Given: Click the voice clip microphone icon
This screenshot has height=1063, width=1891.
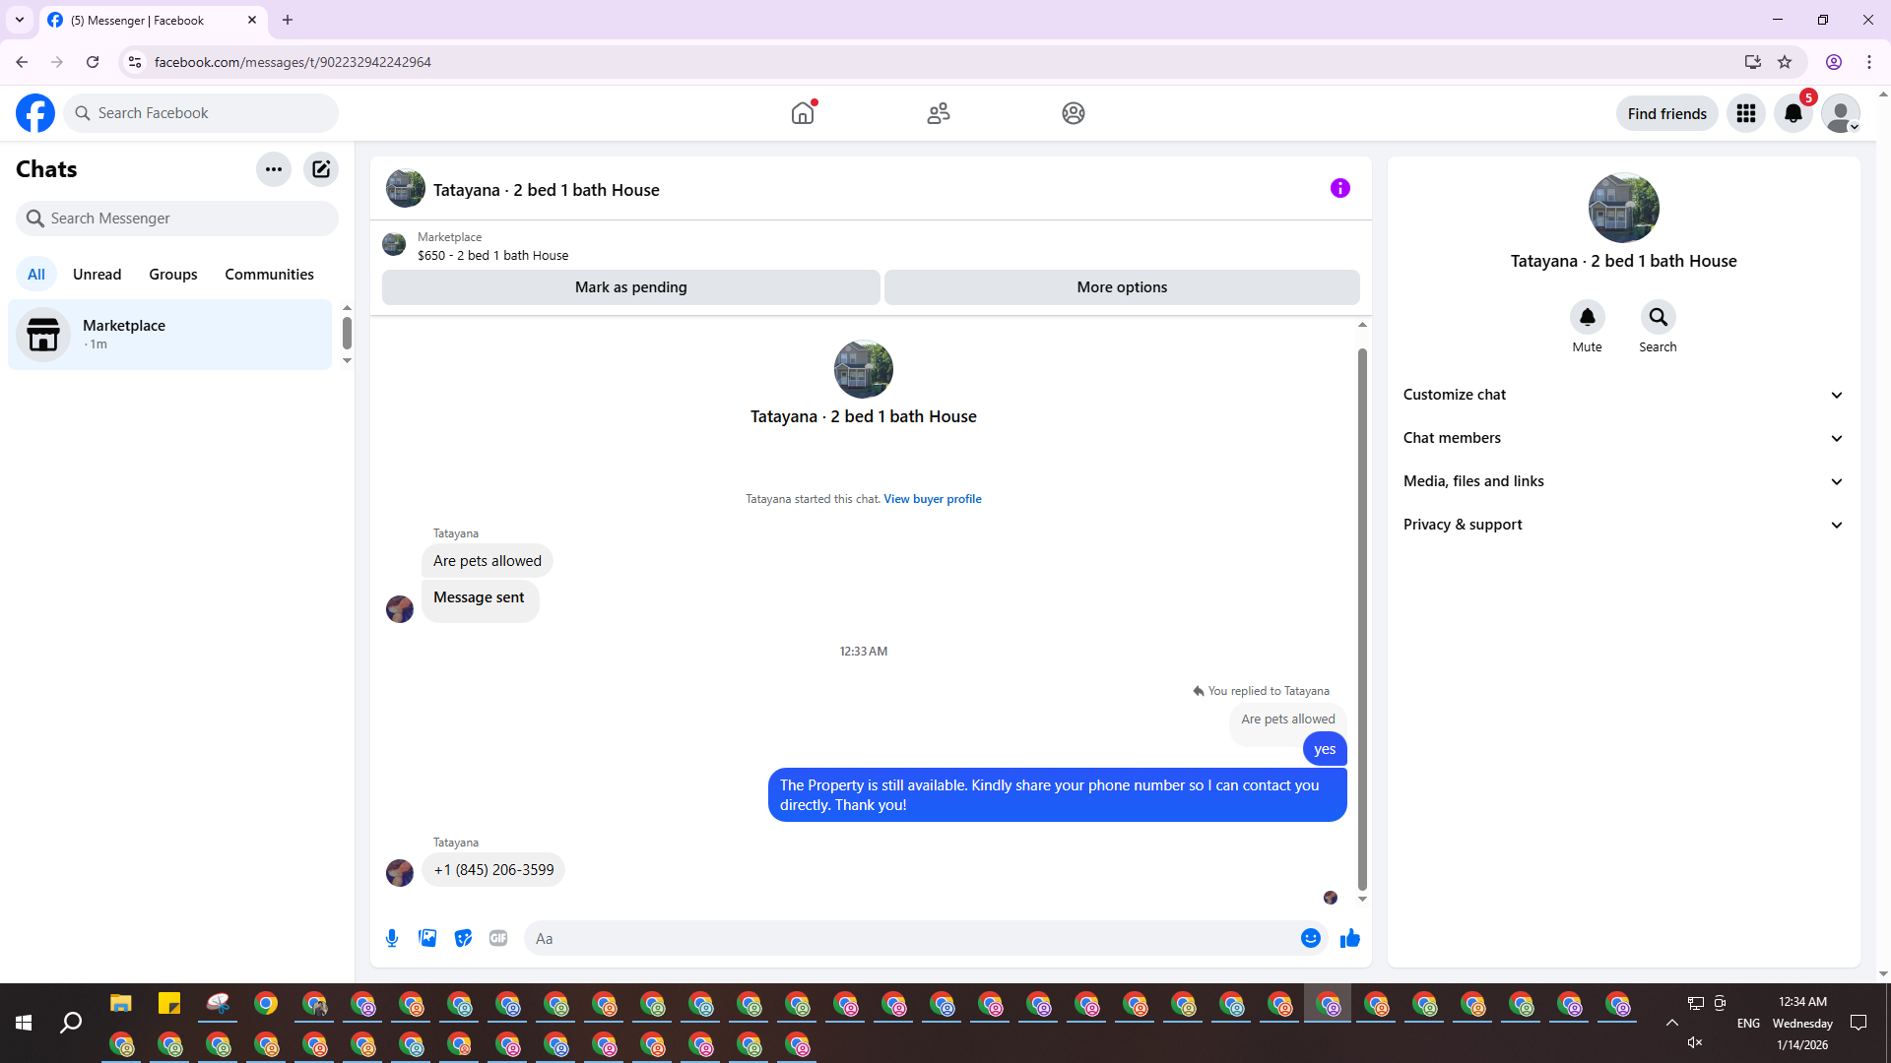Looking at the screenshot, I should click(392, 938).
